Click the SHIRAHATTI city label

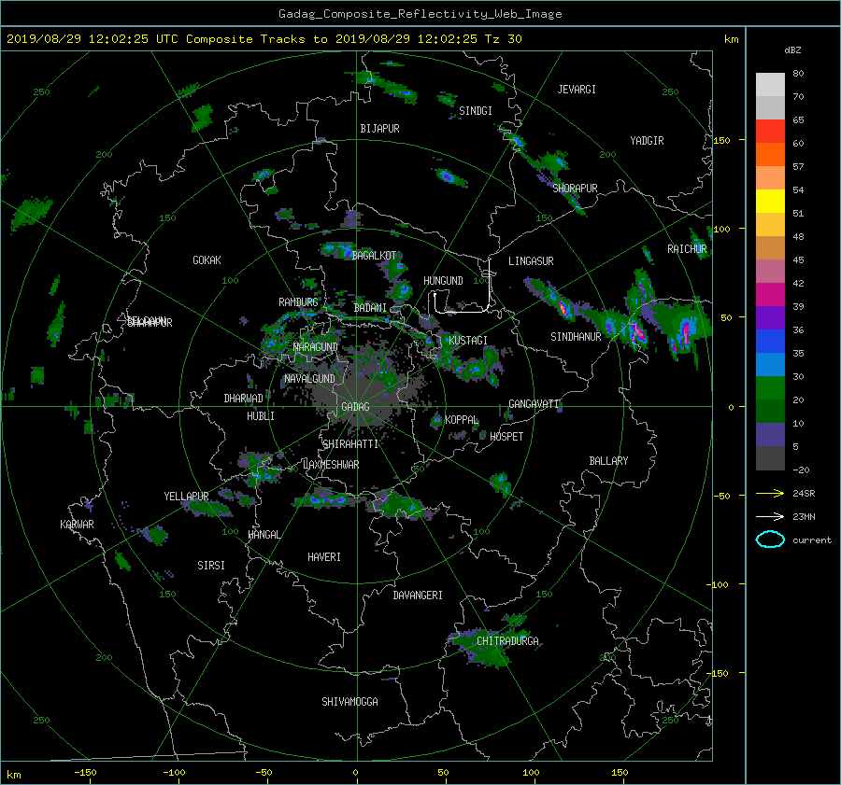point(350,443)
